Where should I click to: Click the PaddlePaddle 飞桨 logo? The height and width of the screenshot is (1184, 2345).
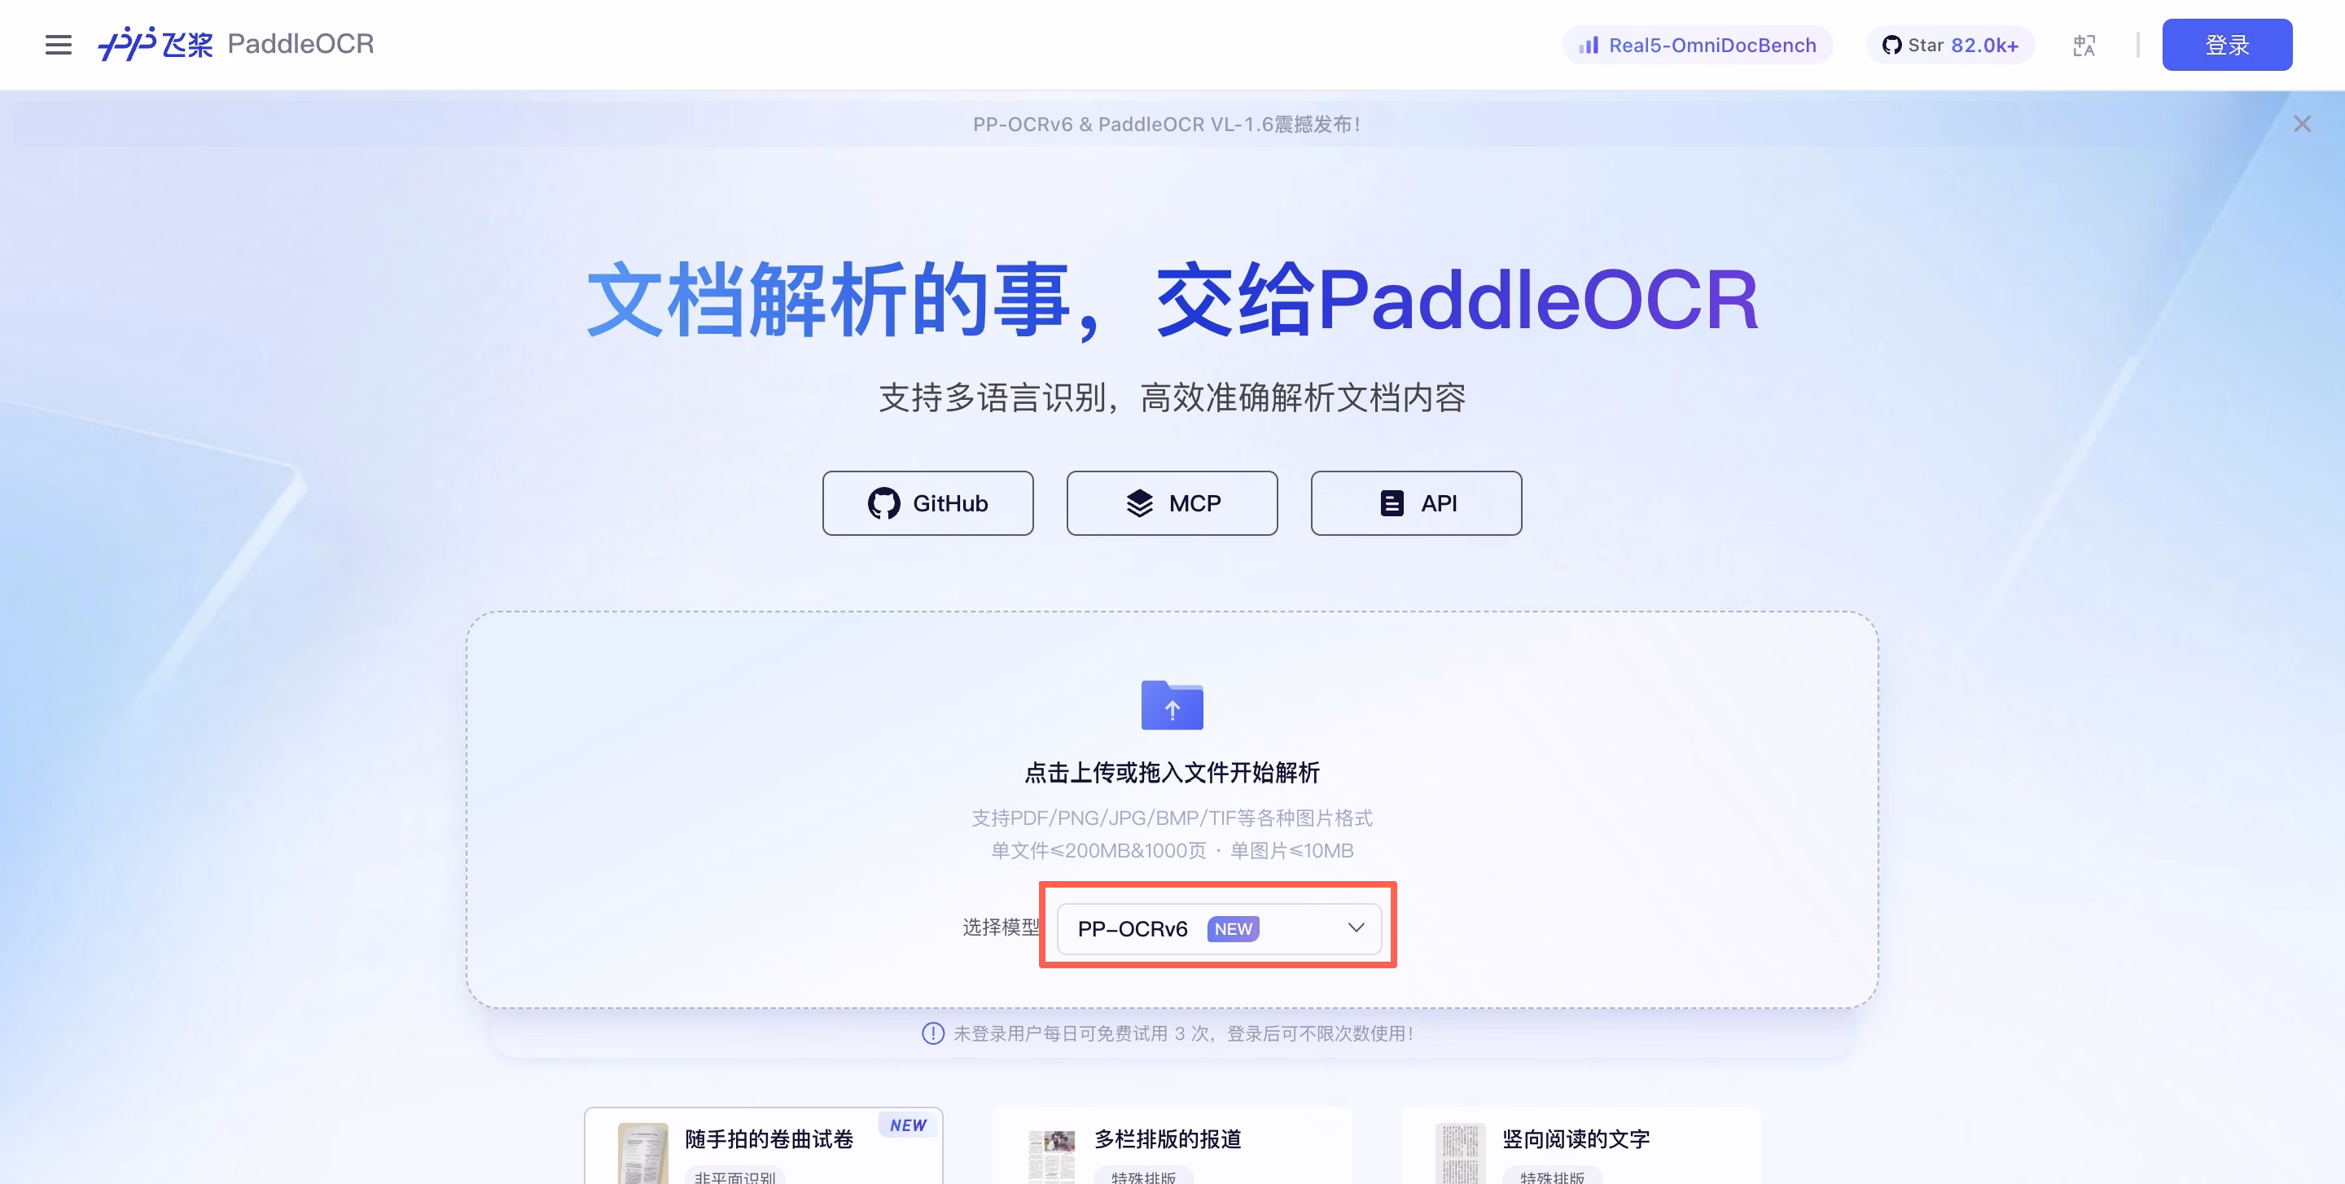click(156, 44)
